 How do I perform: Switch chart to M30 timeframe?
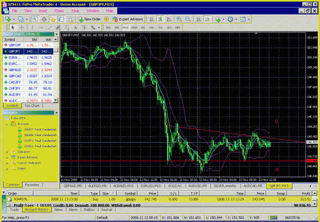tap(134, 27)
